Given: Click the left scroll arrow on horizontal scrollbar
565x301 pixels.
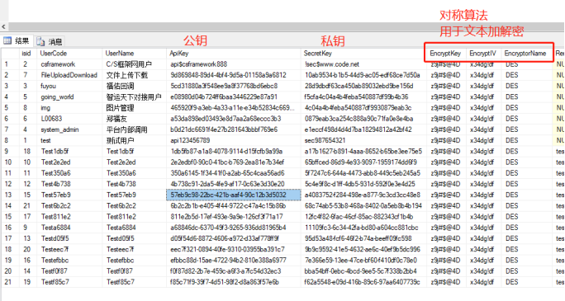Looking at the screenshot, I should click(x=3, y=26).
